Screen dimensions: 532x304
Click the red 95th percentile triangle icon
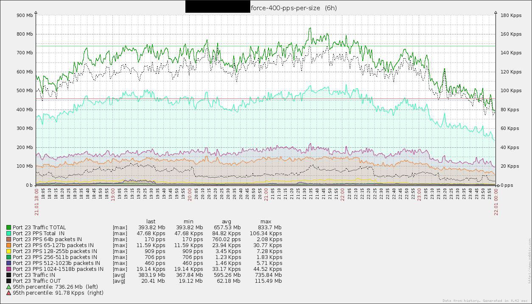point(8,293)
